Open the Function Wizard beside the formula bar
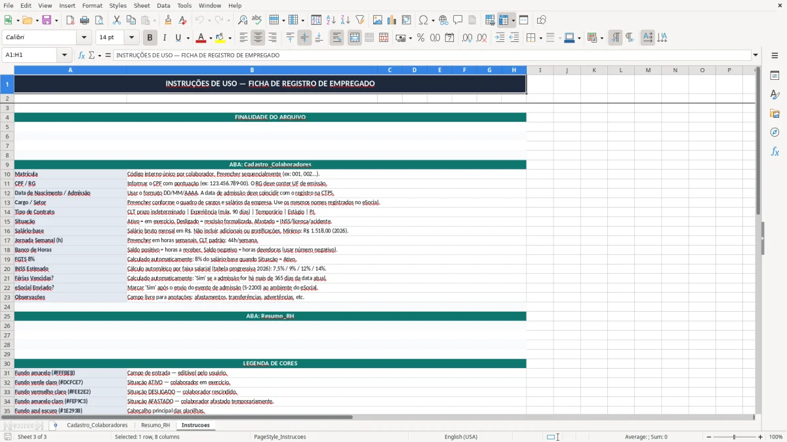Viewport: 787px width, 442px height. [81, 55]
